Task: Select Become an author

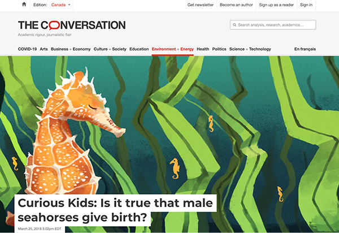Action: (x=236, y=5)
